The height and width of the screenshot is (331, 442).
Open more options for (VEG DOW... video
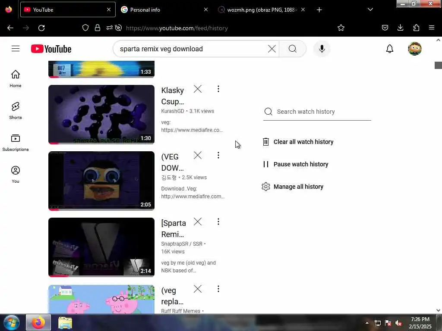(218, 155)
